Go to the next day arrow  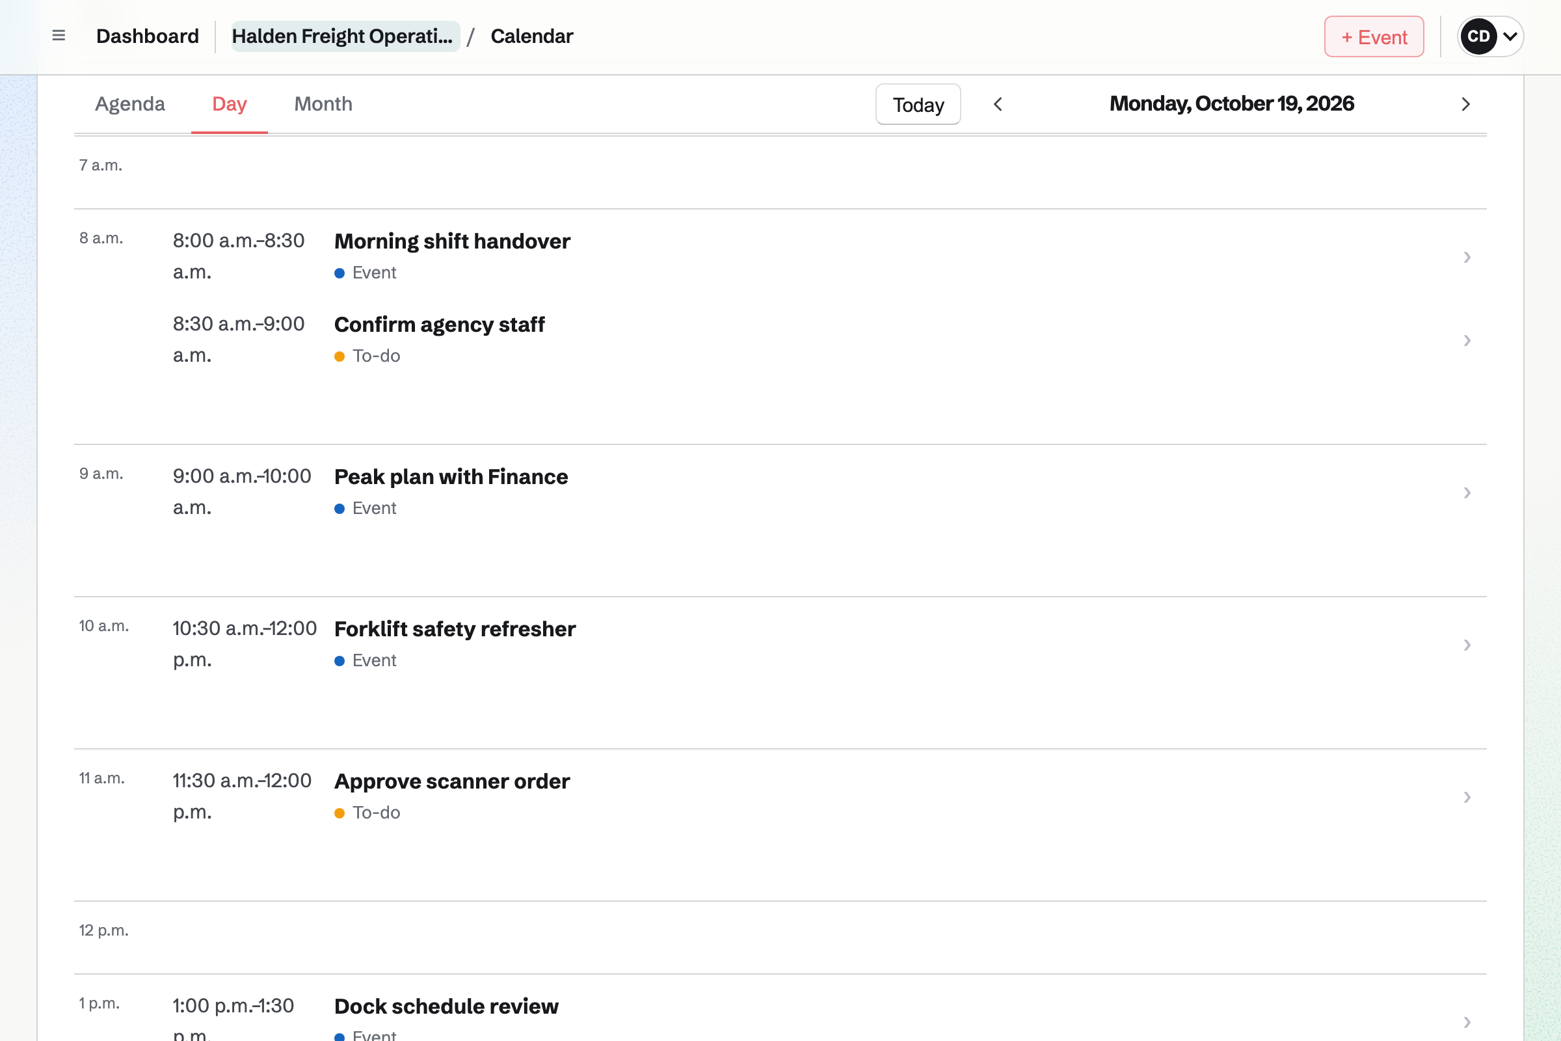(x=1465, y=104)
